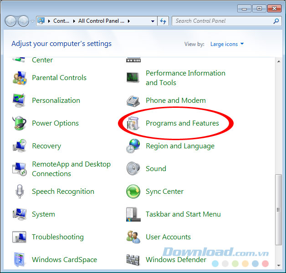
Task: Maximize the Control Panel window
Action: (259, 9)
